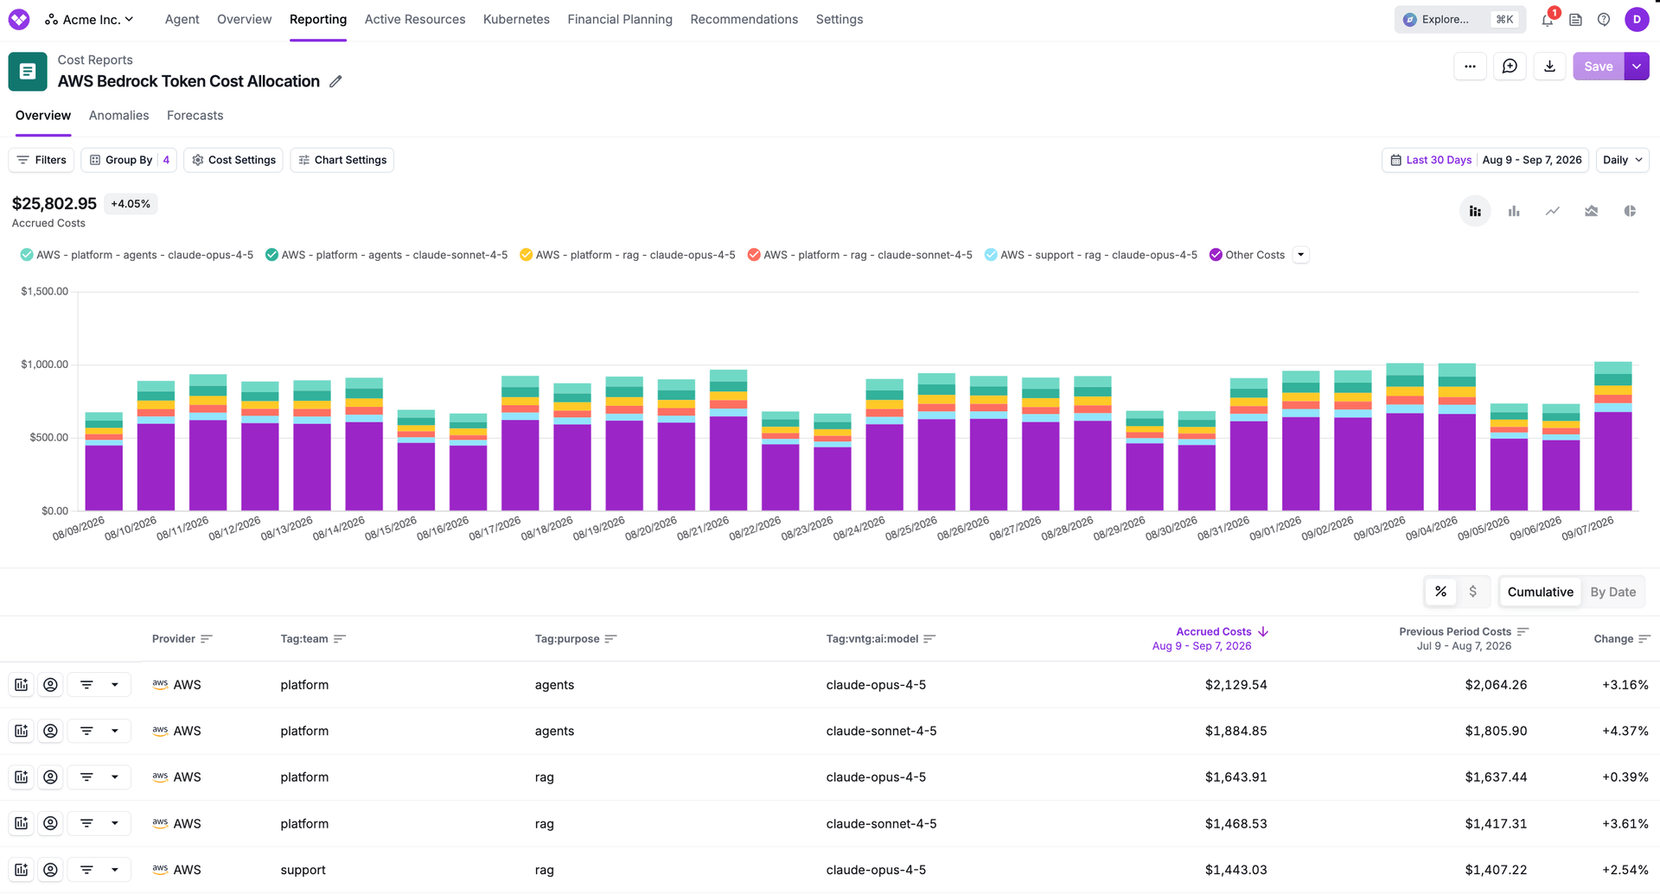Screen dimensions: 1660x894
Task: Click the 09/07/2026 chart bar
Action: 1613,436
